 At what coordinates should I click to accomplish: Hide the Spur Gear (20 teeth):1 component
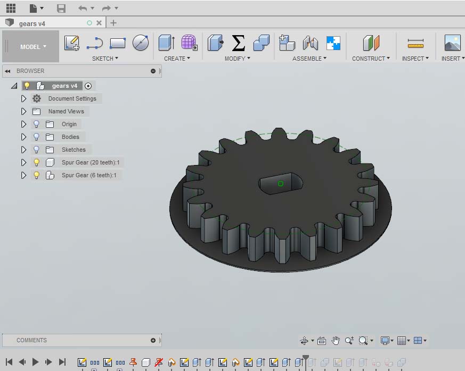click(37, 162)
